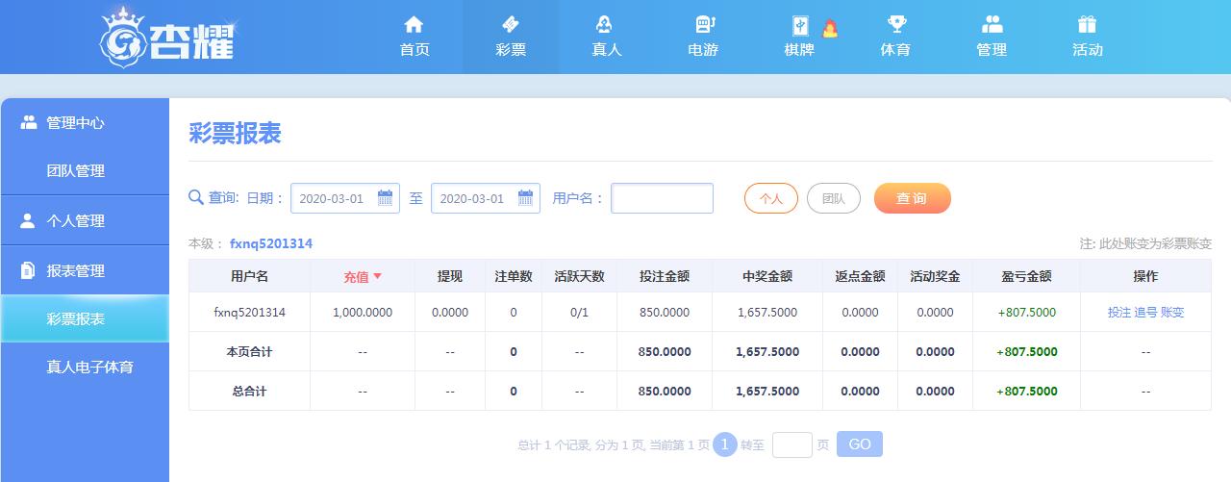Click the 总合计 row label
This screenshot has width=1231, height=482.
tap(250, 392)
